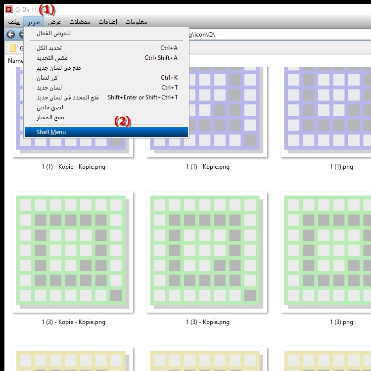Select thumbnail 1 (3).png
The image size is (371, 371).
[x=325, y=252]
